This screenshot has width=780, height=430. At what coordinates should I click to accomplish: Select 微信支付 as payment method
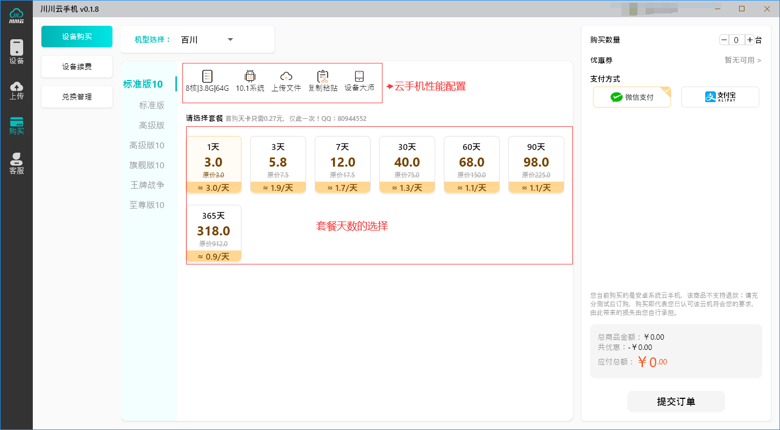coord(632,97)
